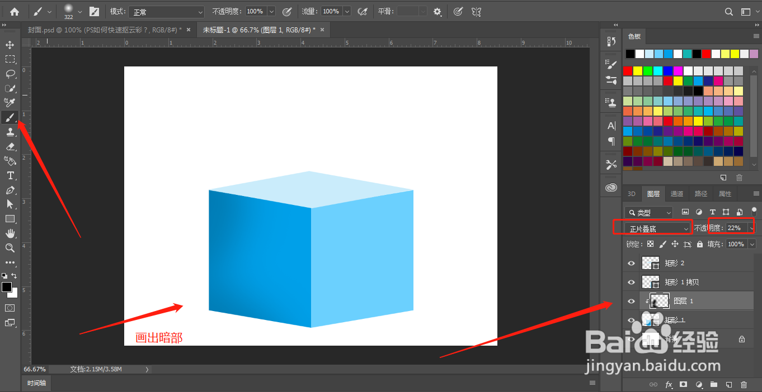Switch to the 属性 tab

coord(725,194)
